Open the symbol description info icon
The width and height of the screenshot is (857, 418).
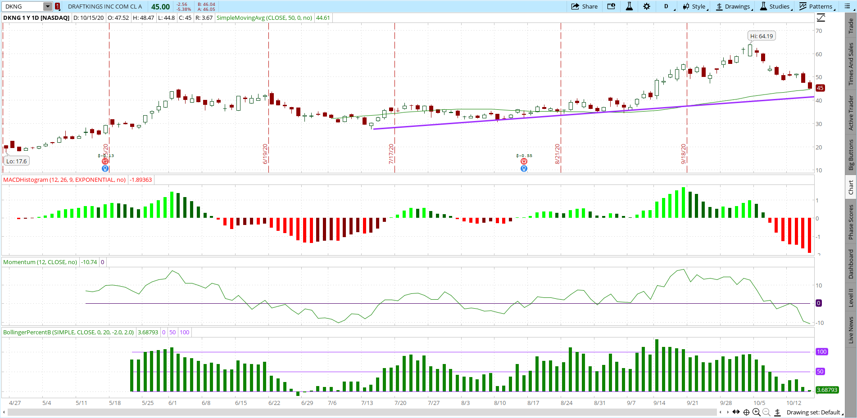point(611,6)
